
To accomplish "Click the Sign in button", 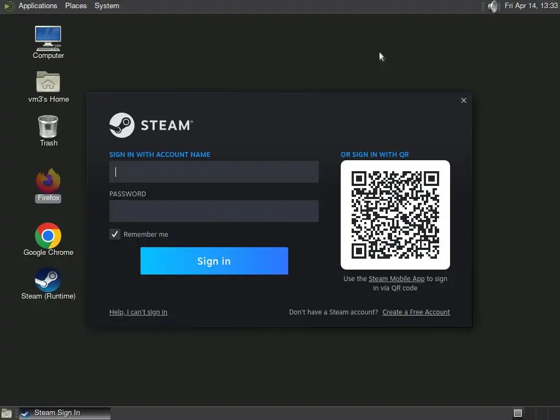I will pos(214,261).
